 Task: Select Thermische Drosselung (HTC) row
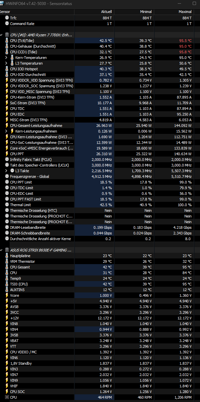click(x=100, y=210)
